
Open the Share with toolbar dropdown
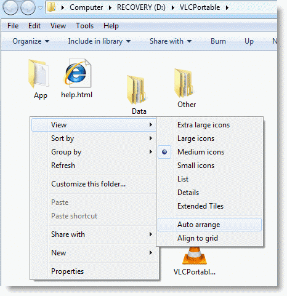(171, 41)
